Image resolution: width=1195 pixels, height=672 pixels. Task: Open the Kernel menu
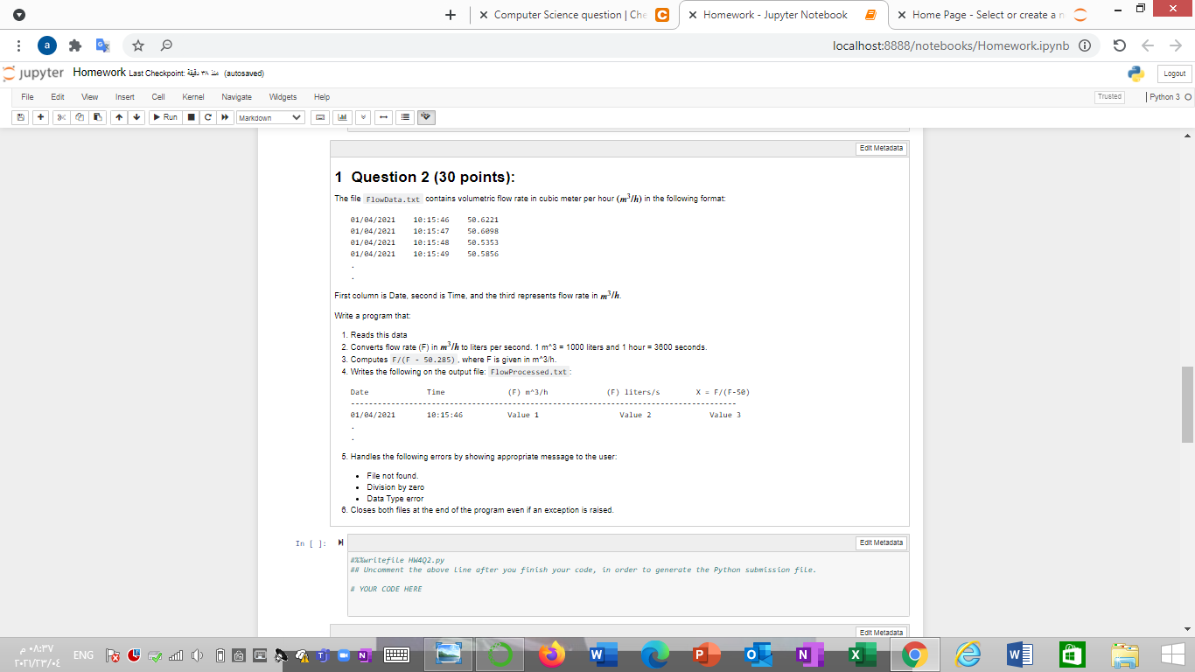pyautogui.click(x=192, y=97)
